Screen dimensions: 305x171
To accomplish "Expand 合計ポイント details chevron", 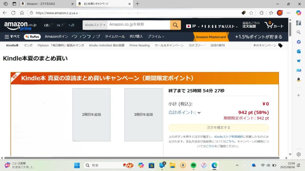I will (x=199, y=113).
